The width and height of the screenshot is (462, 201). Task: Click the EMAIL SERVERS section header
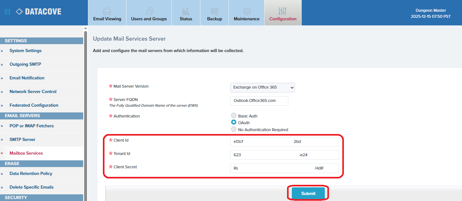(42, 116)
